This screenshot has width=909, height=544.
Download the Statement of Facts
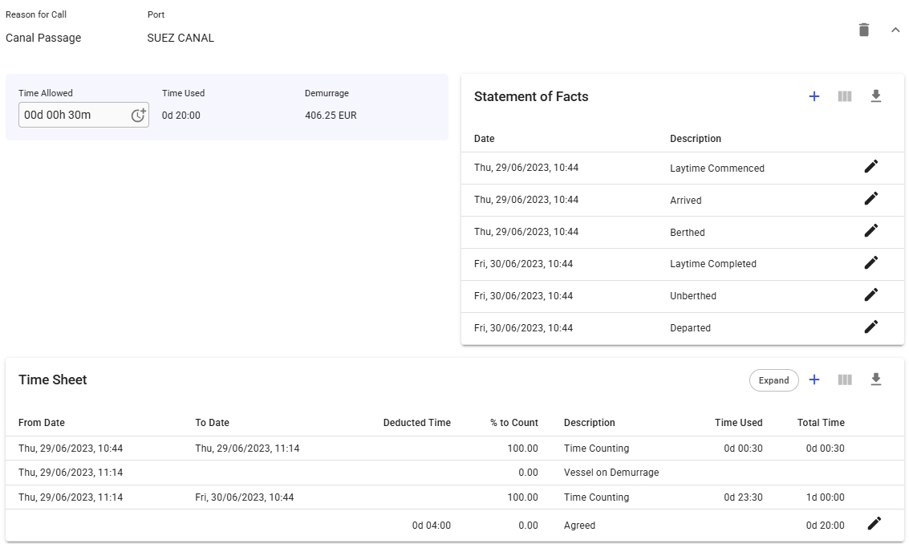click(x=876, y=96)
